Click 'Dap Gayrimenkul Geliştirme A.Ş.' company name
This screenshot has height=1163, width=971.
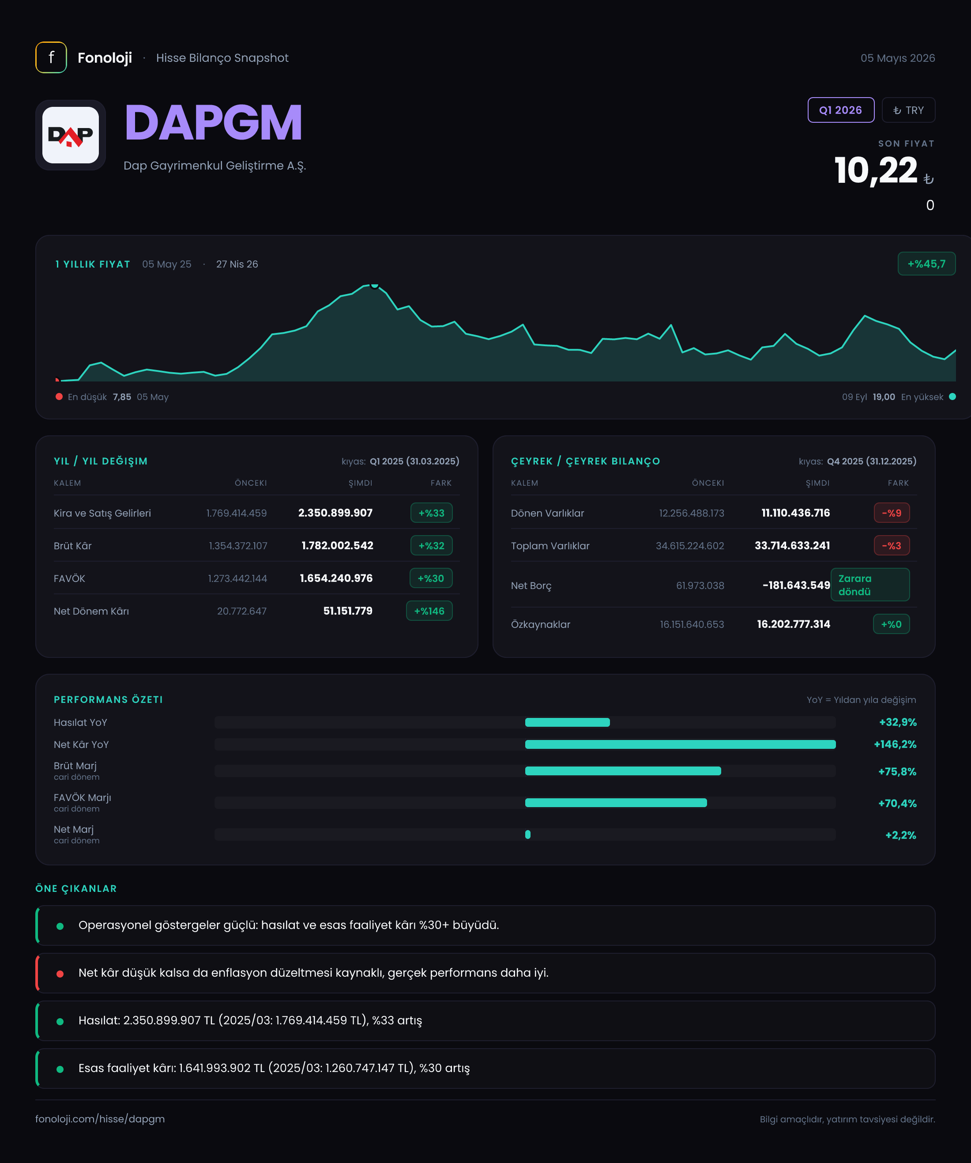(x=215, y=166)
